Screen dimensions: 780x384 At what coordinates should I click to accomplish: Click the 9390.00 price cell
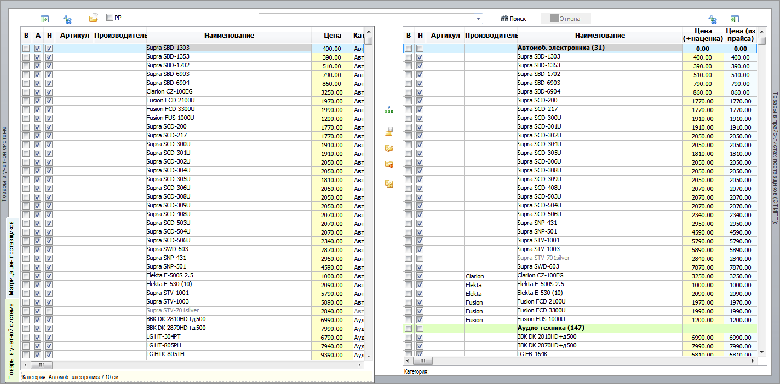tap(332, 355)
